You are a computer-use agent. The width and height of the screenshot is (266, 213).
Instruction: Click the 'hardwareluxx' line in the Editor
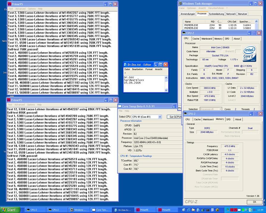[x=134, y=80]
